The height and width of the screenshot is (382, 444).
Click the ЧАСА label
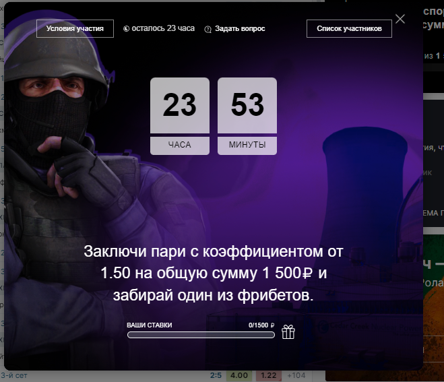coord(180,145)
